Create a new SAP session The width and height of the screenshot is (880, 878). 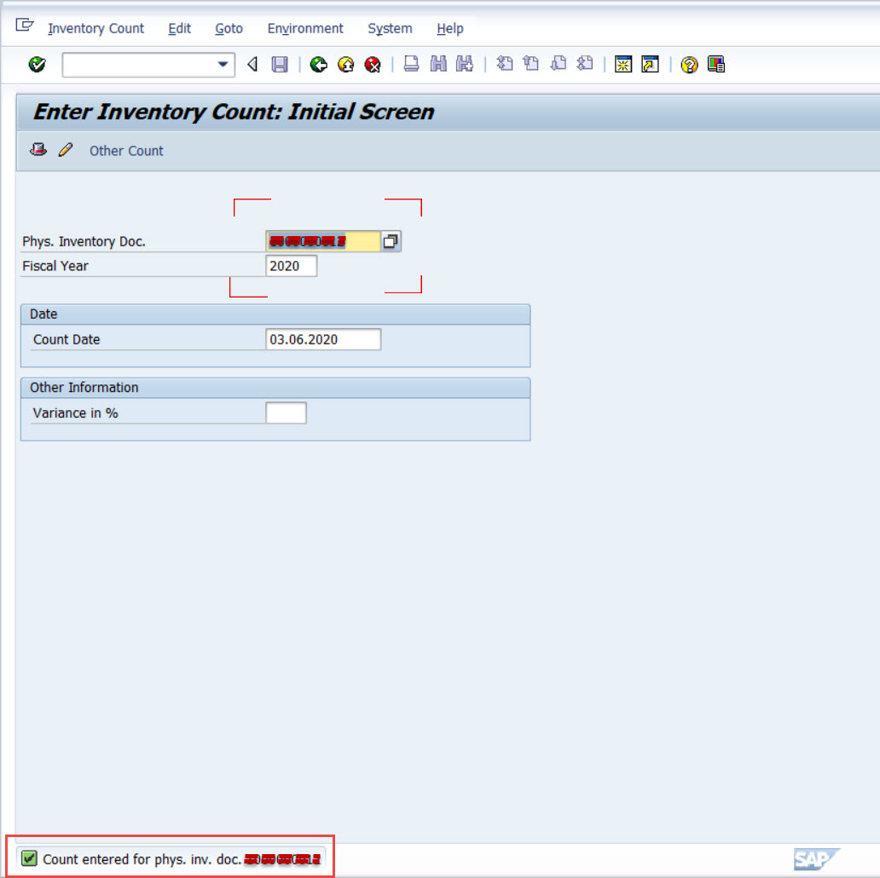point(623,64)
